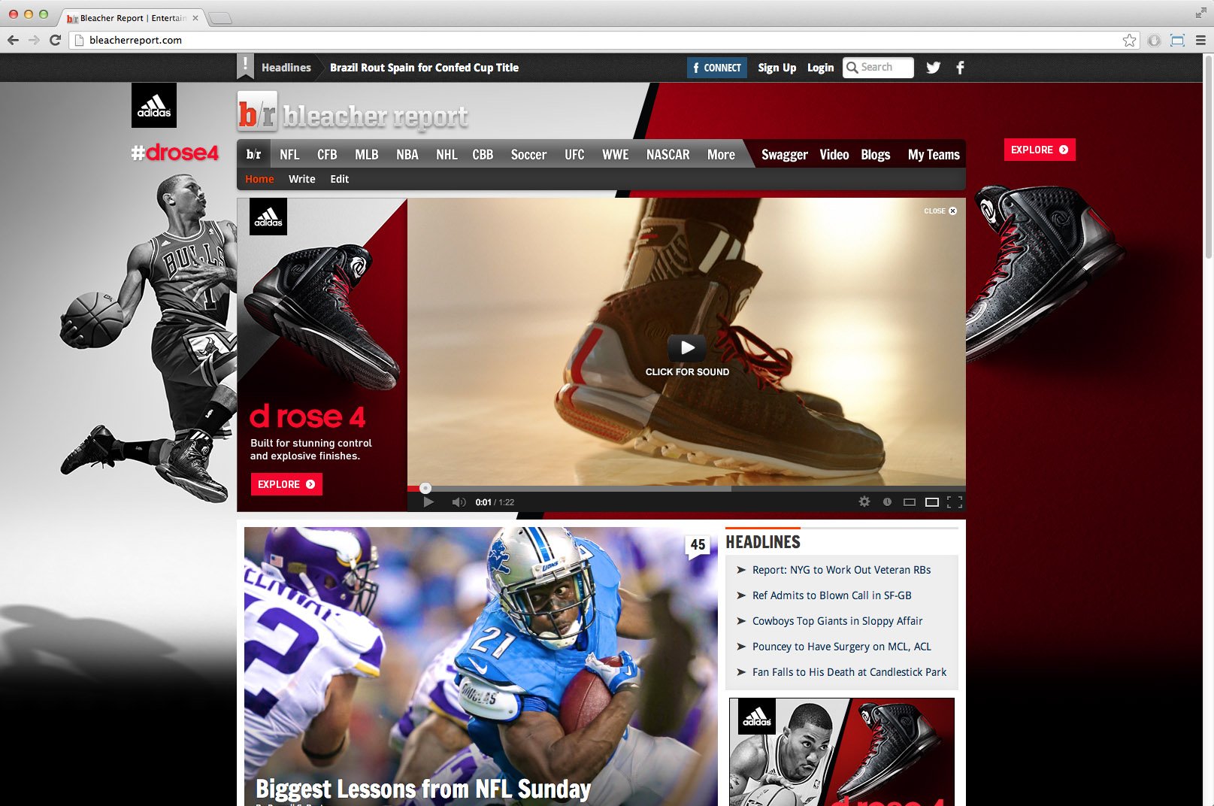Click the EXPLORE button under d rose 4
This screenshot has height=806, width=1214.
[286, 484]
